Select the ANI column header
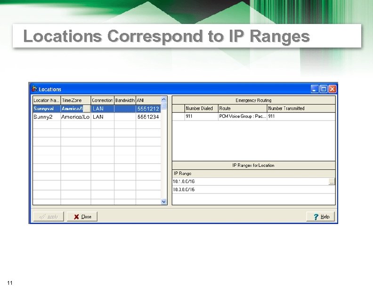 coord(148,100)
